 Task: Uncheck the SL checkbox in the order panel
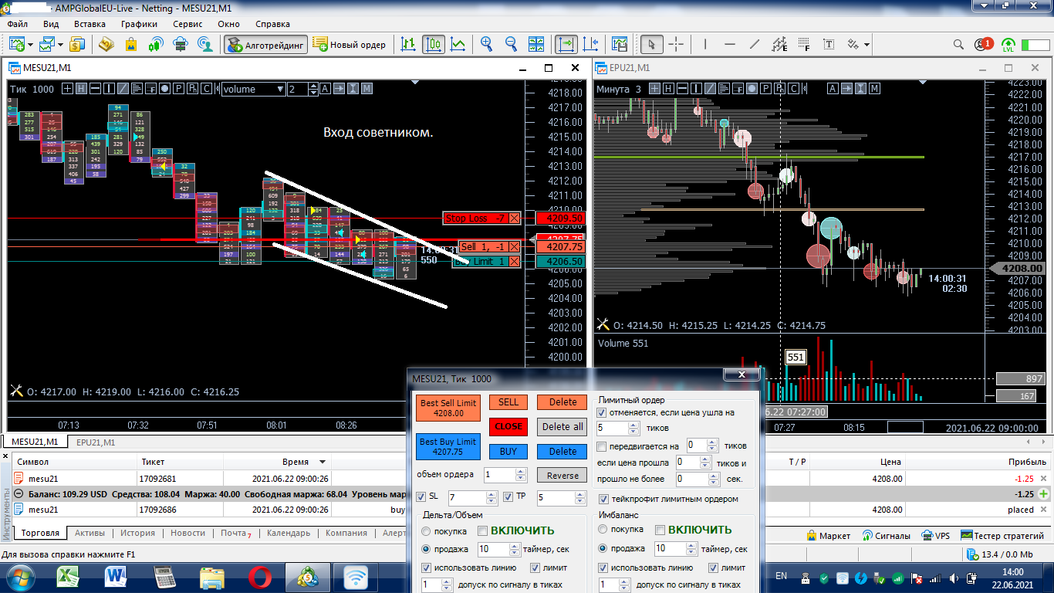point(421,497)
